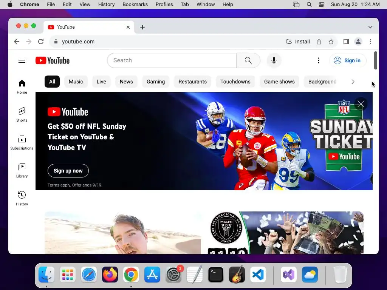This screenshot has height=290, width=387.
Task: Open the History menu in menu bar
Action: pyautogui.click(x=106, y=5)
